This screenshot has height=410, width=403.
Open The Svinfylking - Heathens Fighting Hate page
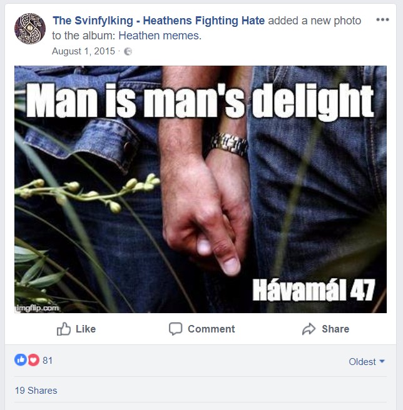coord(159,21)
